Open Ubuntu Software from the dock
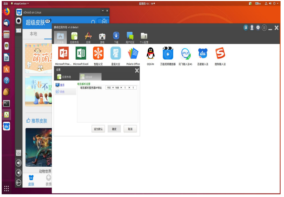Image resolution: width=284 pixels, height=197 pixels. (7, 69)
